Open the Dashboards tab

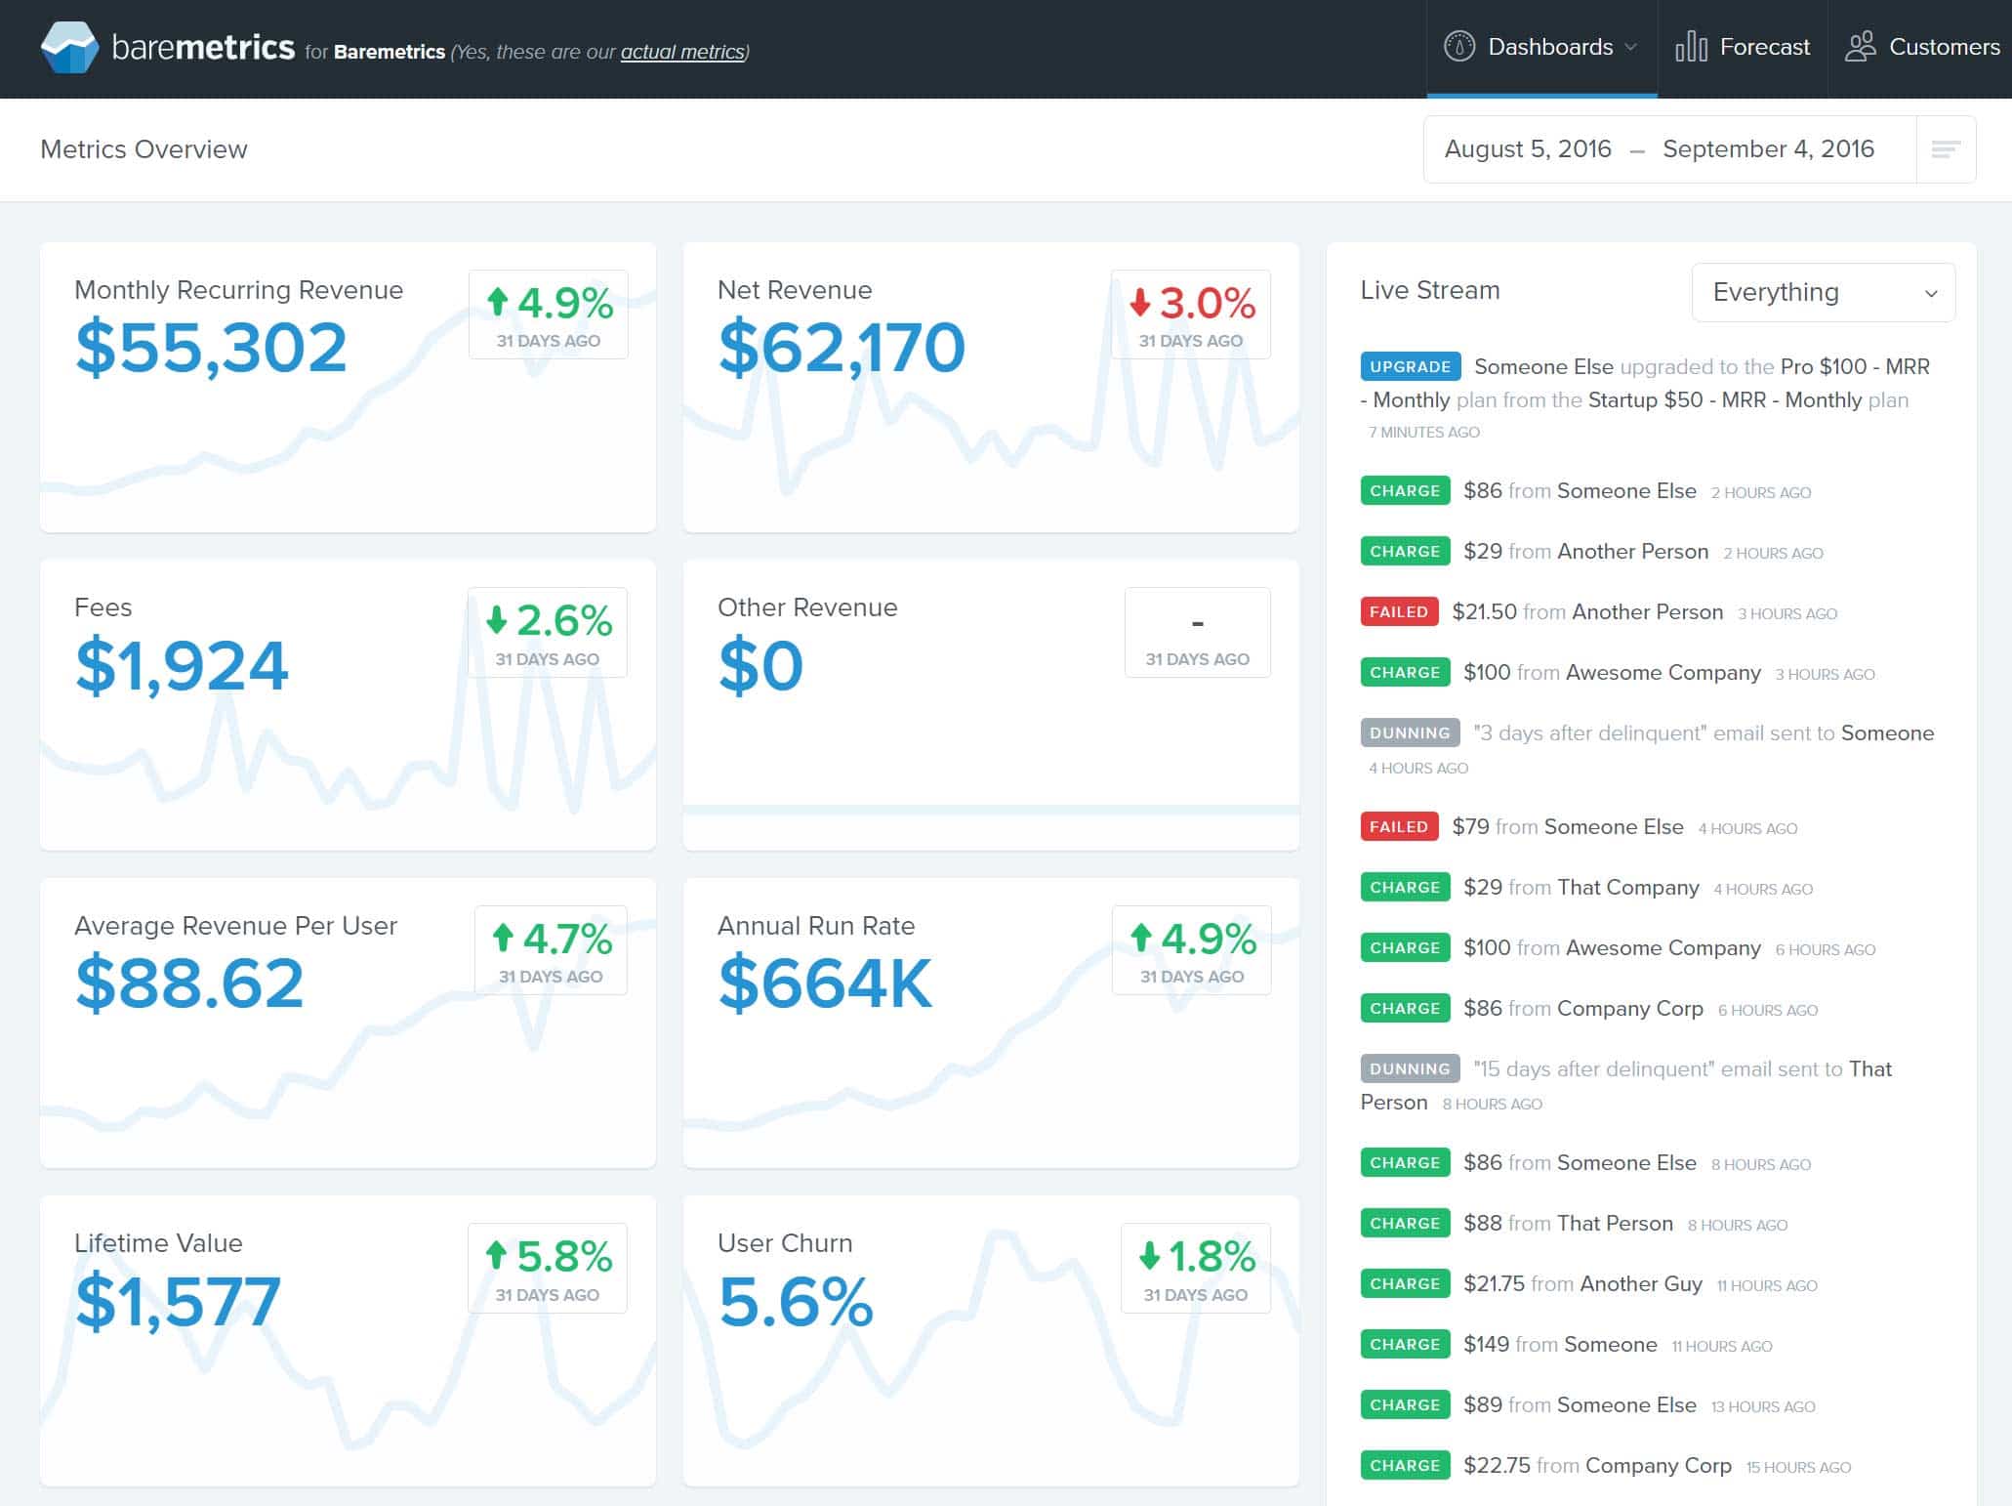pos(1541,47)
